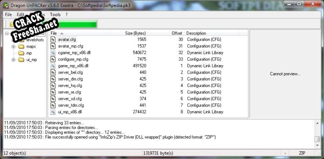This screenshot has height=159, width=324.
Task: Sort by the Description column header
Action: coord(196,33)
